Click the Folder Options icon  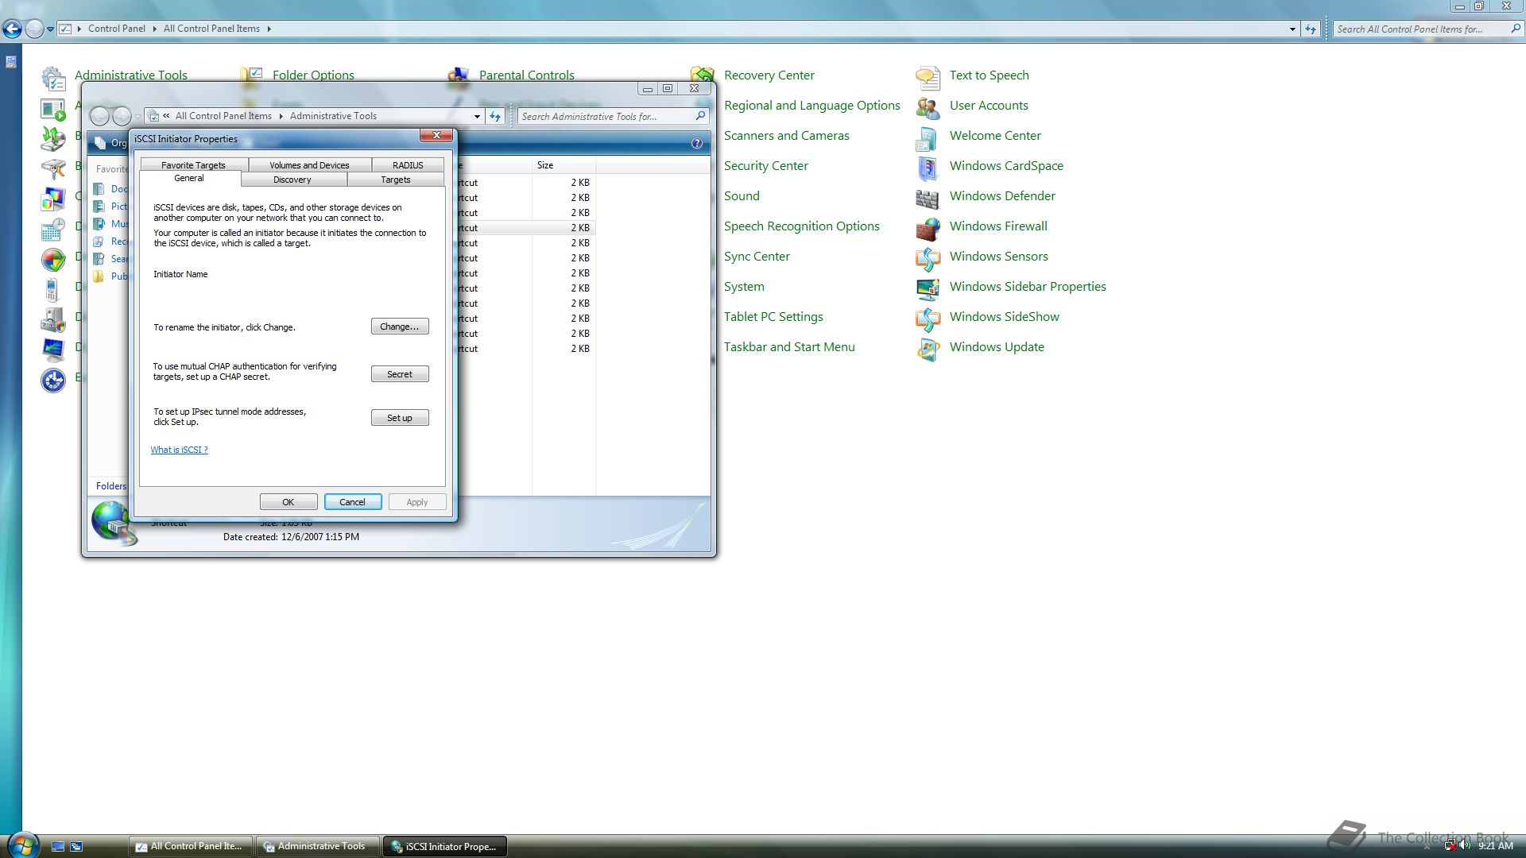251,75
